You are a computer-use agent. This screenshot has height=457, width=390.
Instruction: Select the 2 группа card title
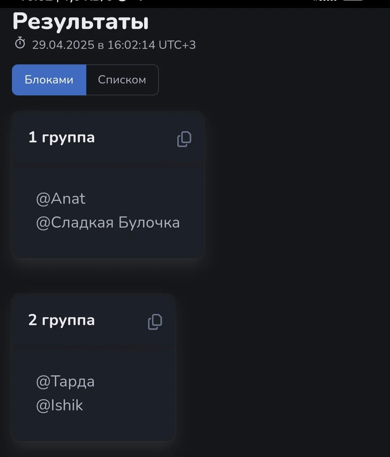click(x=61, y=320)
